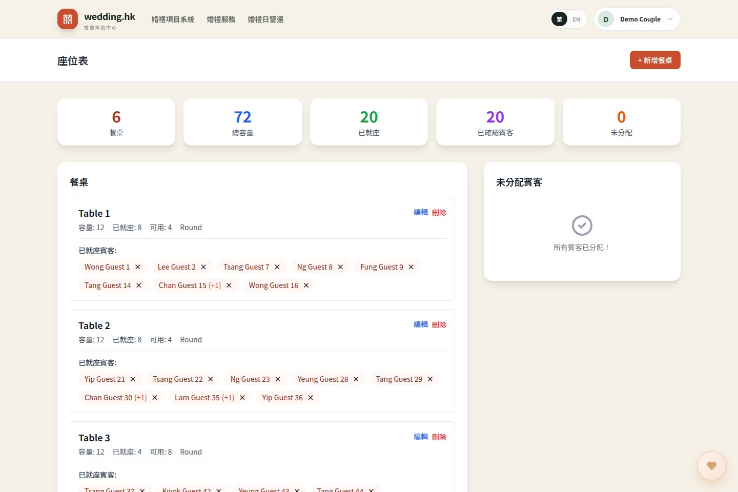The height and width of the screenshot is (492, 738).
Task: Remove Fung Guest 9 from Table 1
Action: coord(411,267)
